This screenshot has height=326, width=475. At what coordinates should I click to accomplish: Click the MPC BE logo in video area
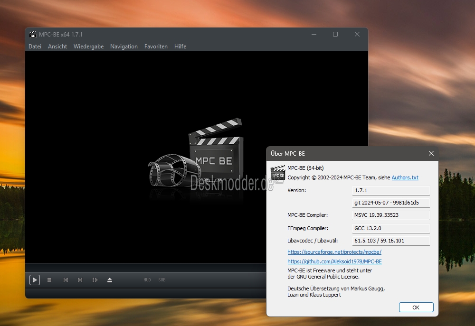pyautogui.click(x=196, y=152)
